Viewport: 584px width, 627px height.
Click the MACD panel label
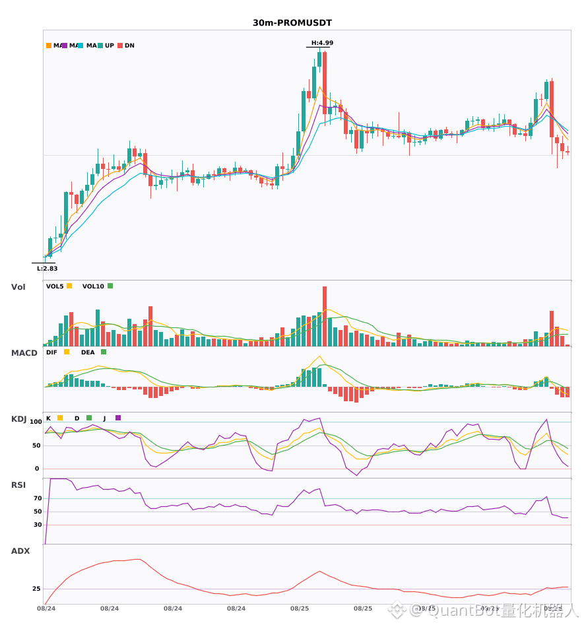click(x=24, y=352)
